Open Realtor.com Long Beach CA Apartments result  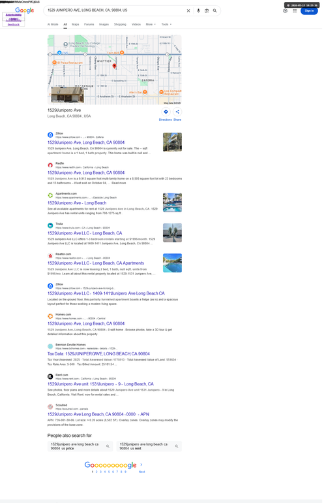96,263
